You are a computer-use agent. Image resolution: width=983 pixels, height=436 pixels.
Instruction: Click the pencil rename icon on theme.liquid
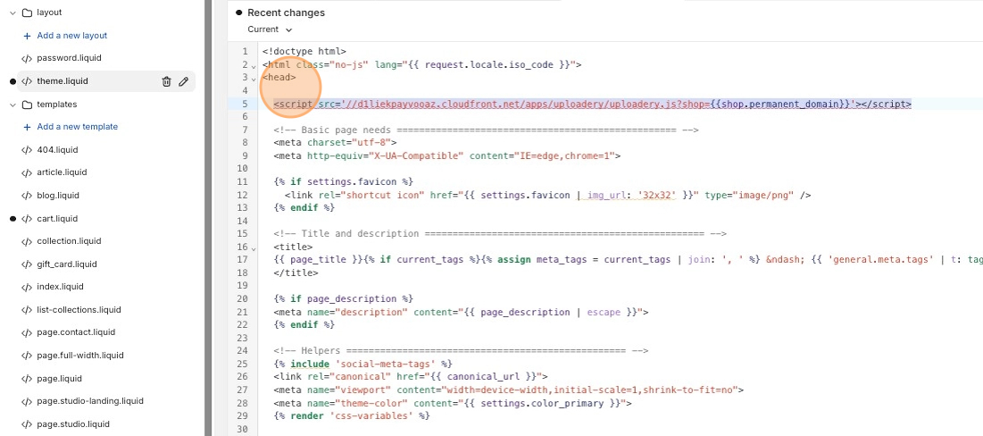[x=184, y=81]
